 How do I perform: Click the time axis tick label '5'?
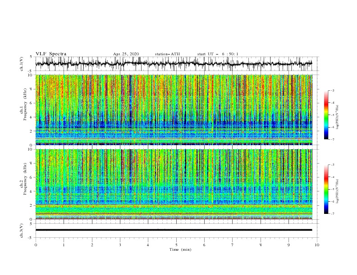pos(176,245)
